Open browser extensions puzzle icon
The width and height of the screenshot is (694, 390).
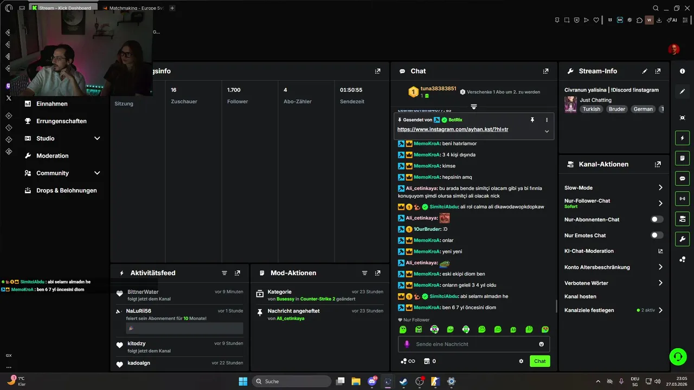coord(639,20)
